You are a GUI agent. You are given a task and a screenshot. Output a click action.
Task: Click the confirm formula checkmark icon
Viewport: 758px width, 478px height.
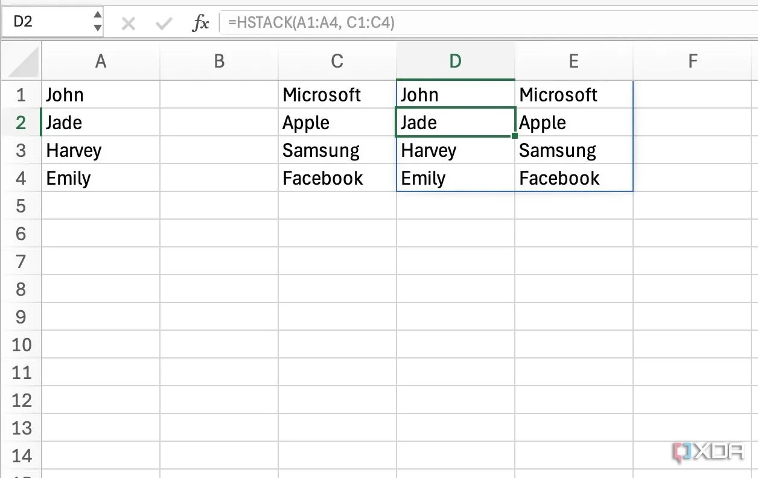click(x=164, y=24)
